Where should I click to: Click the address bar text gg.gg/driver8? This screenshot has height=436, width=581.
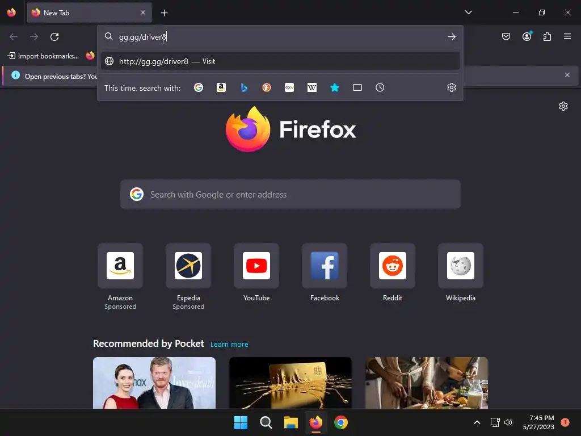(x=142, y=37)
